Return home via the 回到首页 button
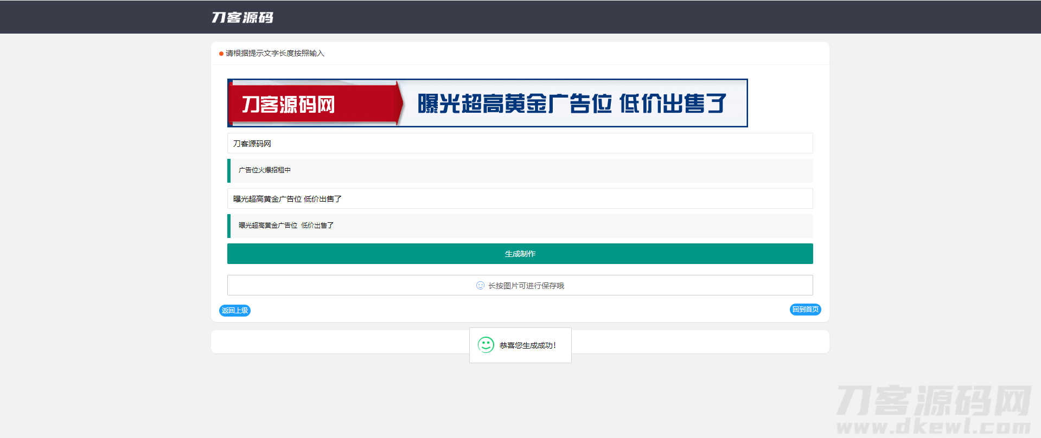The image size is (1041, 438). pos(805,310)
